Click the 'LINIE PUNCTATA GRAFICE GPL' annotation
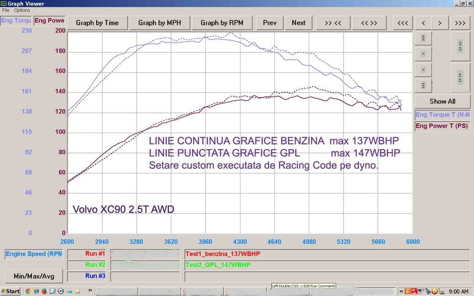 [225, 153]
